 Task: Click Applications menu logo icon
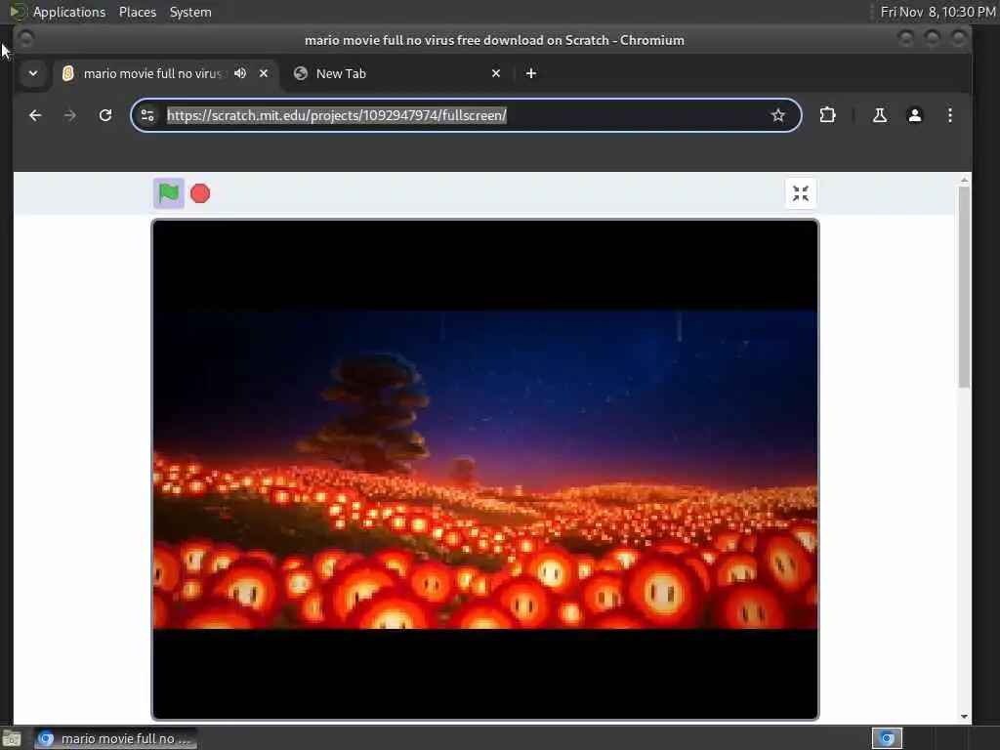click(x=18, y=12)
